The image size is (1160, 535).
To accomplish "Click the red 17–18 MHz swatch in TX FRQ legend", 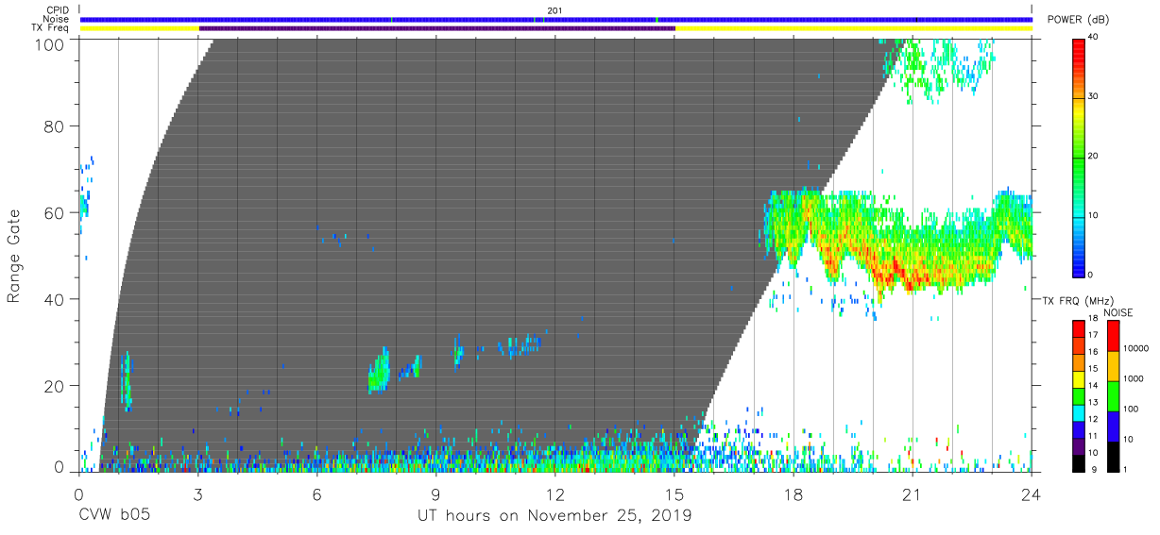I will click(1079, 329).
